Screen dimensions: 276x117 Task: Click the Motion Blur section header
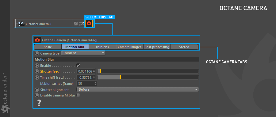point(117,59)
